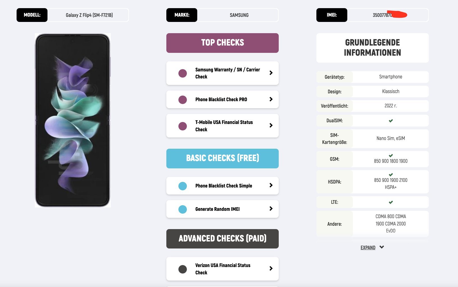
Task: Click the HSDPA green checkmark
Action: click(x=391, y=175)
